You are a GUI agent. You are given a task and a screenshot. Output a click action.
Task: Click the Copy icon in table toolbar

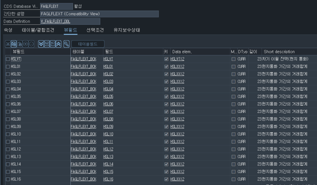pyautogui.click(x=14, y=44)
